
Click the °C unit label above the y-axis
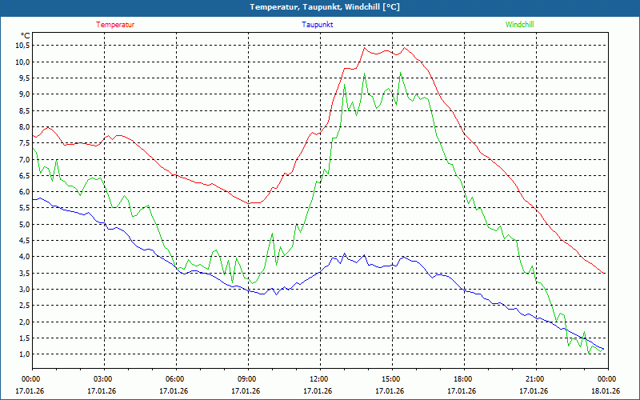pos(25,35)
